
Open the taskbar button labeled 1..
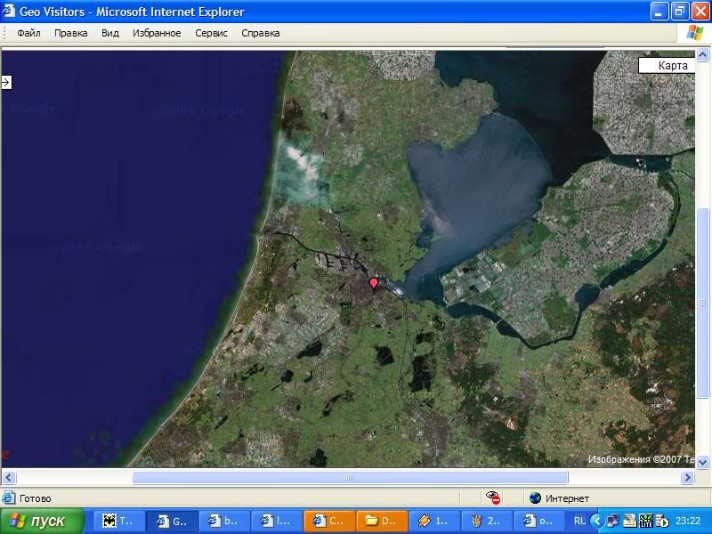pos(435,521)
